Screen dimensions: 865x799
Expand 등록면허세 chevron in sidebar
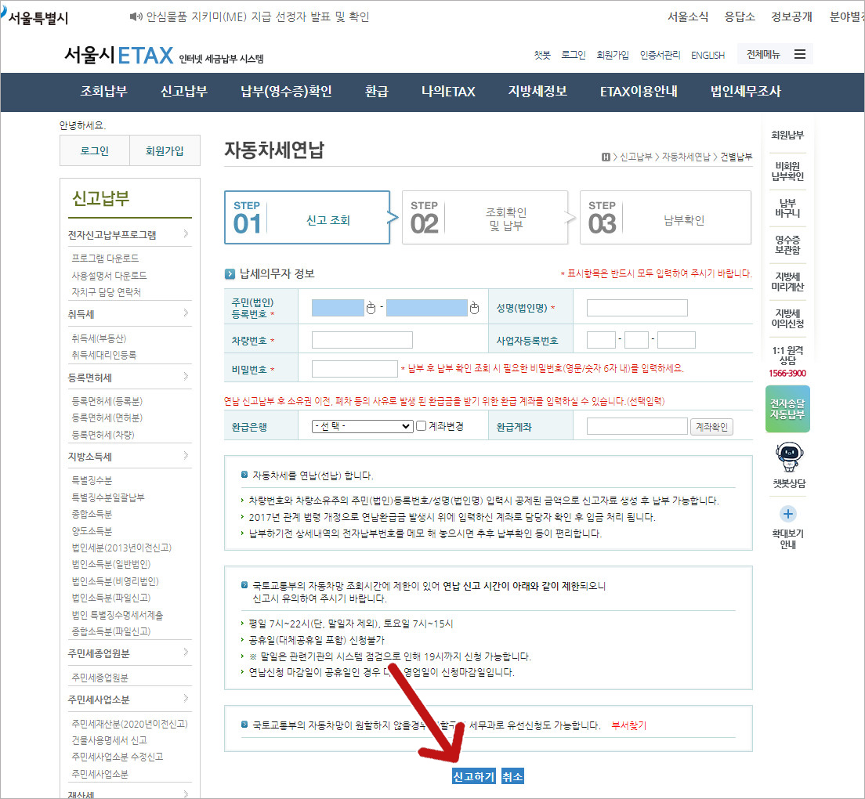[186, 377]
